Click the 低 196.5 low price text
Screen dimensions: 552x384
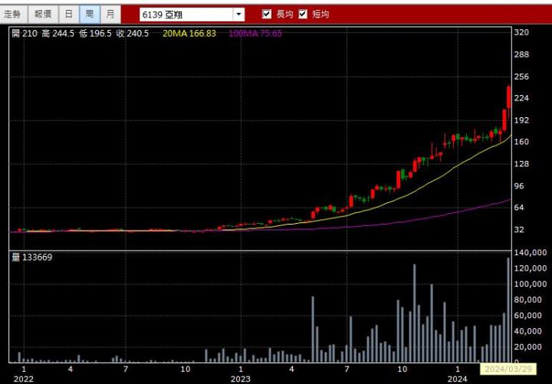tap(95, 34)
